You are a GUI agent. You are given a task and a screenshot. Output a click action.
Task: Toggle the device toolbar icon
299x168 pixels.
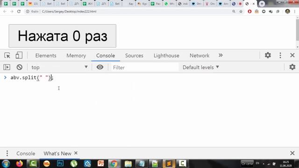point(19,56)
